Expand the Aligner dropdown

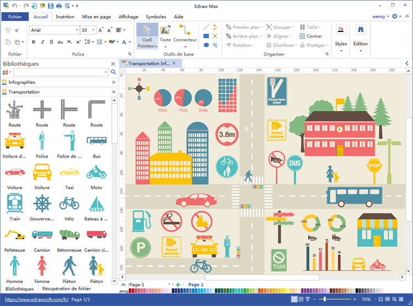283,36
